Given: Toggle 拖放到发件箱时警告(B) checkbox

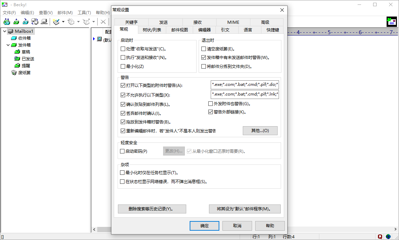Looking at the screenshot, I should [x=123, y=122].
